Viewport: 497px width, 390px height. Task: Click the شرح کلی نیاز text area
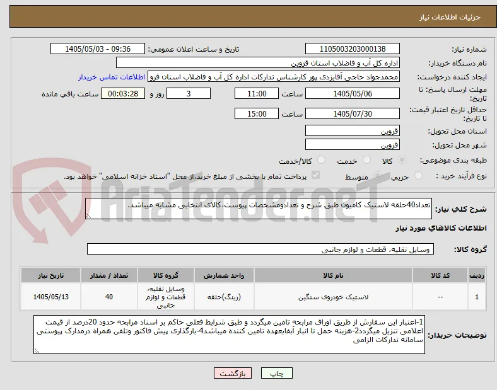(259, 209)
